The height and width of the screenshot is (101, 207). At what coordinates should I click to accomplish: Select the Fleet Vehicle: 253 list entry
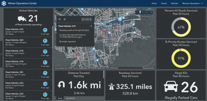click(x=28, y=96)
